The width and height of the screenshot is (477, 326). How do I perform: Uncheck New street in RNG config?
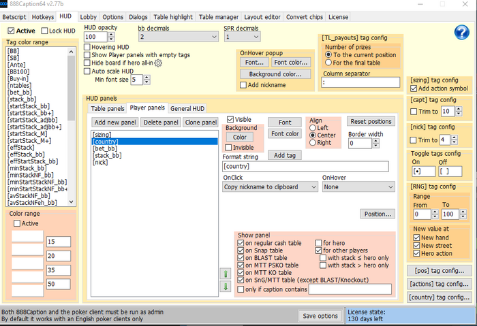coord(417,246)
